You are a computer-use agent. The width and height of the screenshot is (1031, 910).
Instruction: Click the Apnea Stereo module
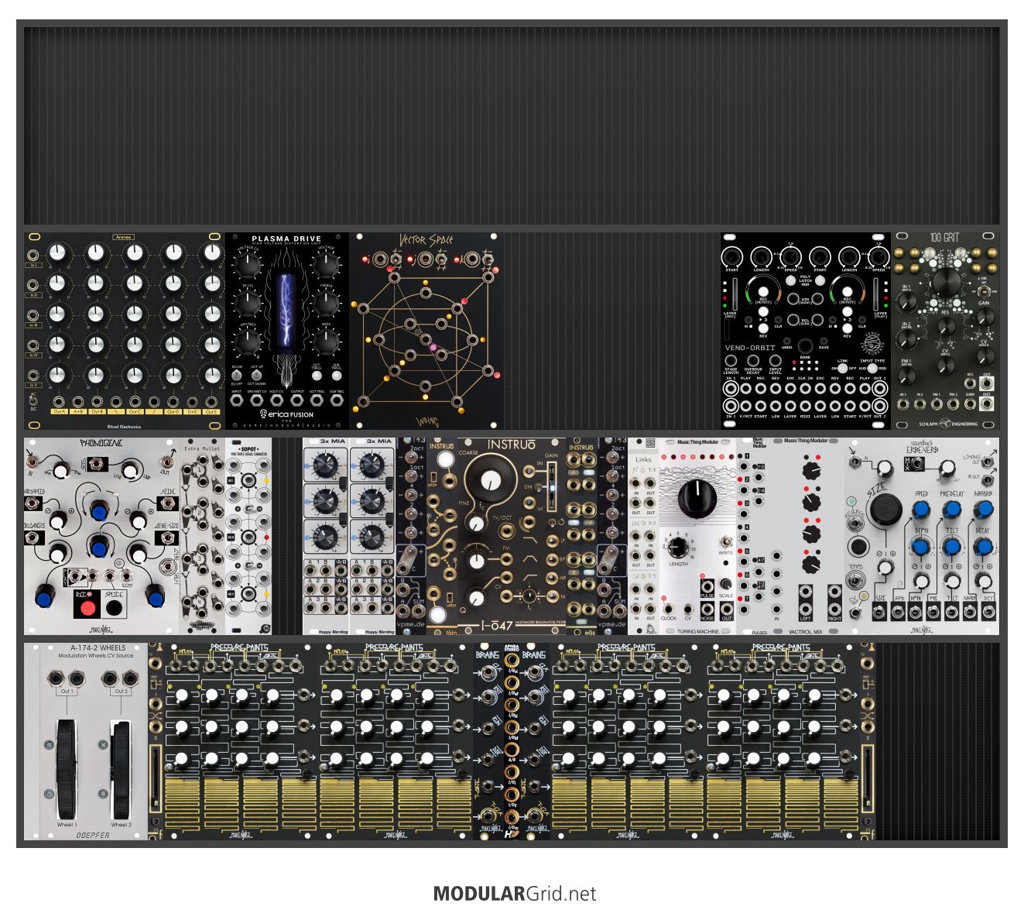point(512,741)
